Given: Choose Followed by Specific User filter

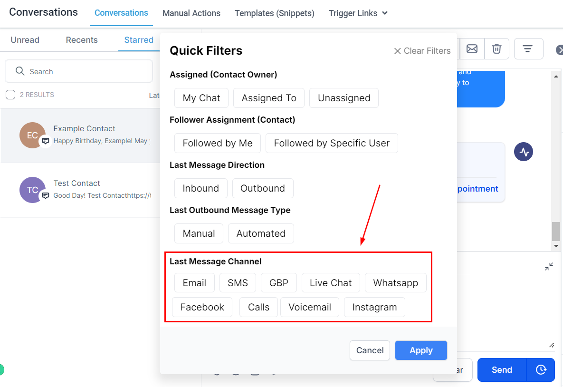Looking at the screenshot, I should (332, 143).
